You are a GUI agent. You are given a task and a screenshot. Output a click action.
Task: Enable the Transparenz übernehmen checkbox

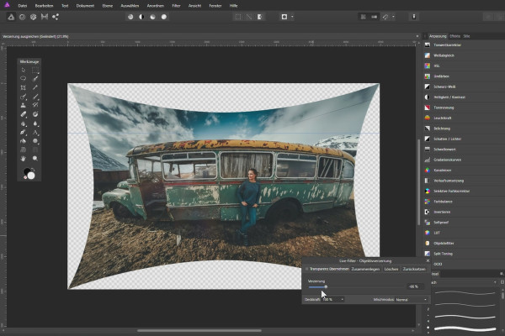point(307,269)
